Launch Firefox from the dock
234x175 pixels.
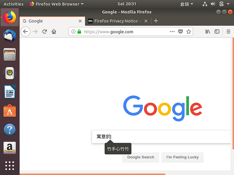pyautogui.click(x=10, y=17)
